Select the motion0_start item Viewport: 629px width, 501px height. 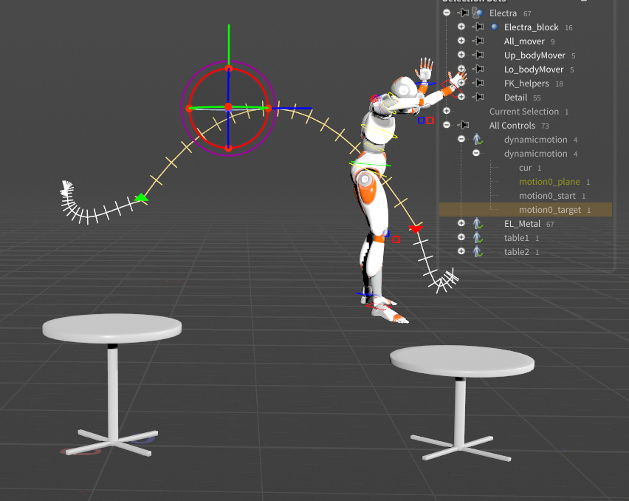pyautogui.click(x=547, y=196)
